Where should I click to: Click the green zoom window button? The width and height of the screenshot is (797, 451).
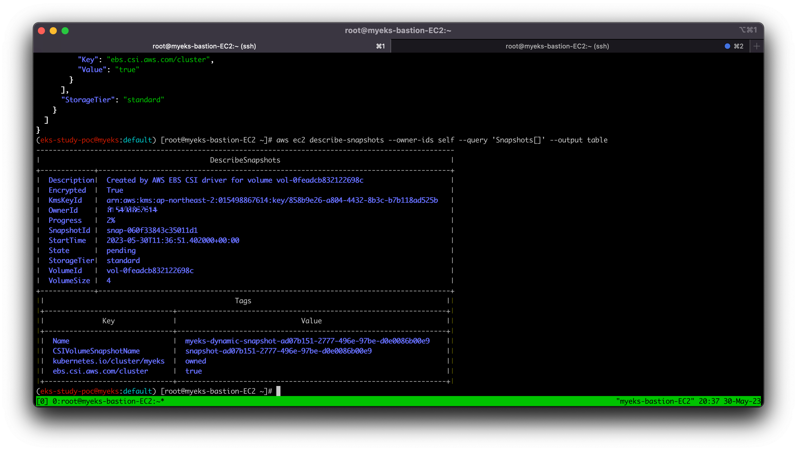click(x=65, y=31)
